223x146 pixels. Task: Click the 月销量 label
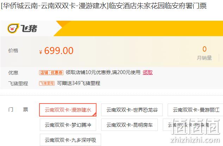[205, 58]
